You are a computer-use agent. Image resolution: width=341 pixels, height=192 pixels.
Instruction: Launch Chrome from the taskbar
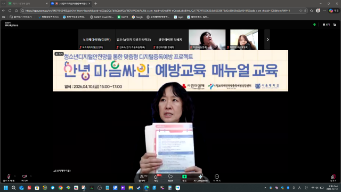[x=60, y=188]
